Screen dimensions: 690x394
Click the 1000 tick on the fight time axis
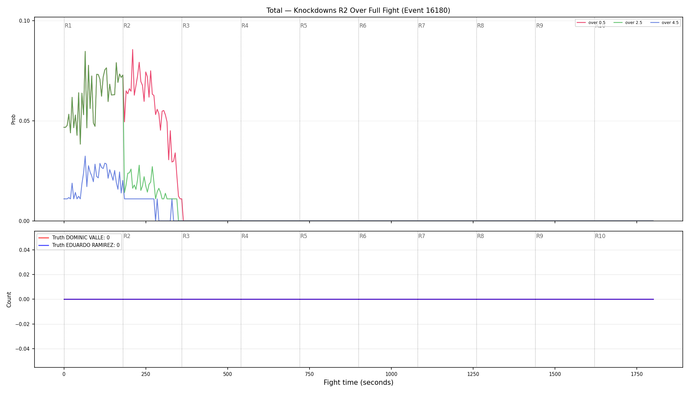(x=391, y=374)
